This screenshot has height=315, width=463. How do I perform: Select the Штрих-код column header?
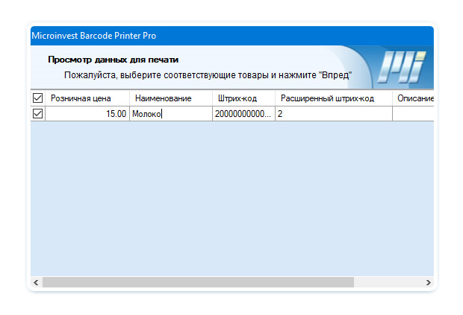tap(243, 98)
